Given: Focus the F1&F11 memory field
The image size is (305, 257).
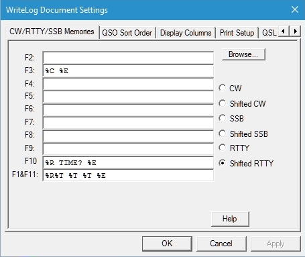Looking at the screenshot, I should 128,175.
